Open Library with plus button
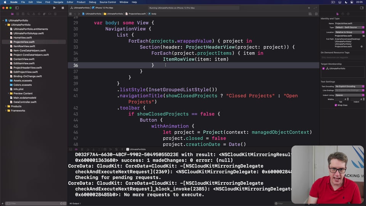 pos(309,8)
